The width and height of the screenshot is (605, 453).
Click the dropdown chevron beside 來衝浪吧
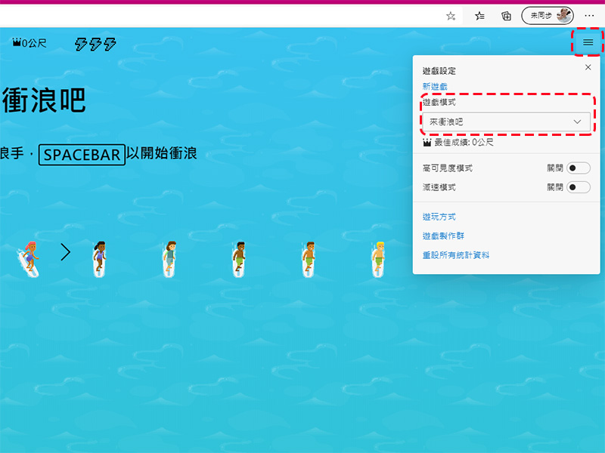577,122
